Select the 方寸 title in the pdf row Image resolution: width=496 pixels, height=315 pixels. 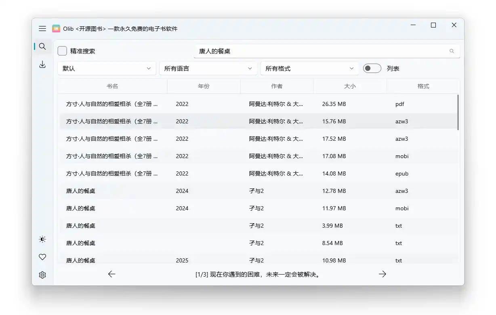112,104
